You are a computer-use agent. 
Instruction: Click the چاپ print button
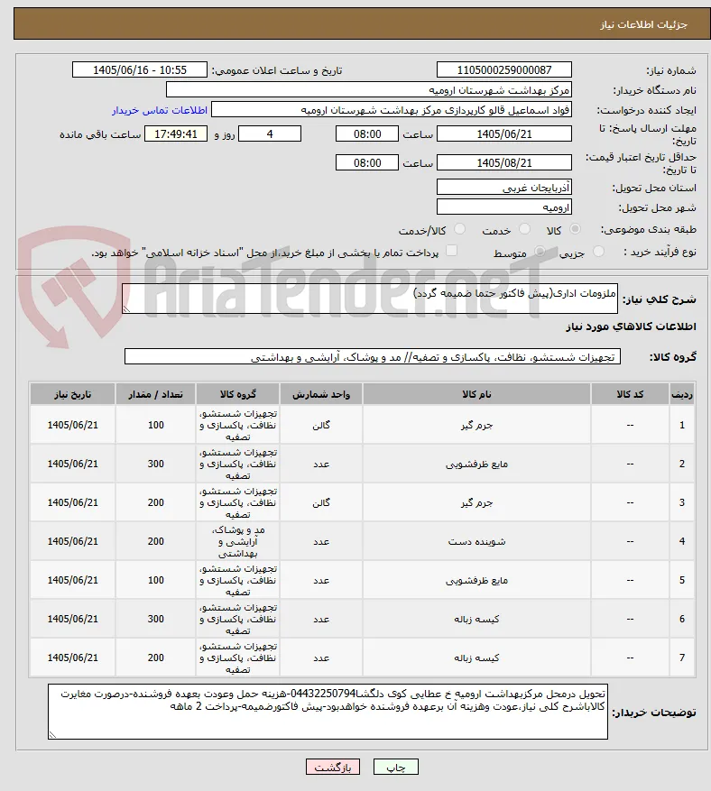pos(396,767)
